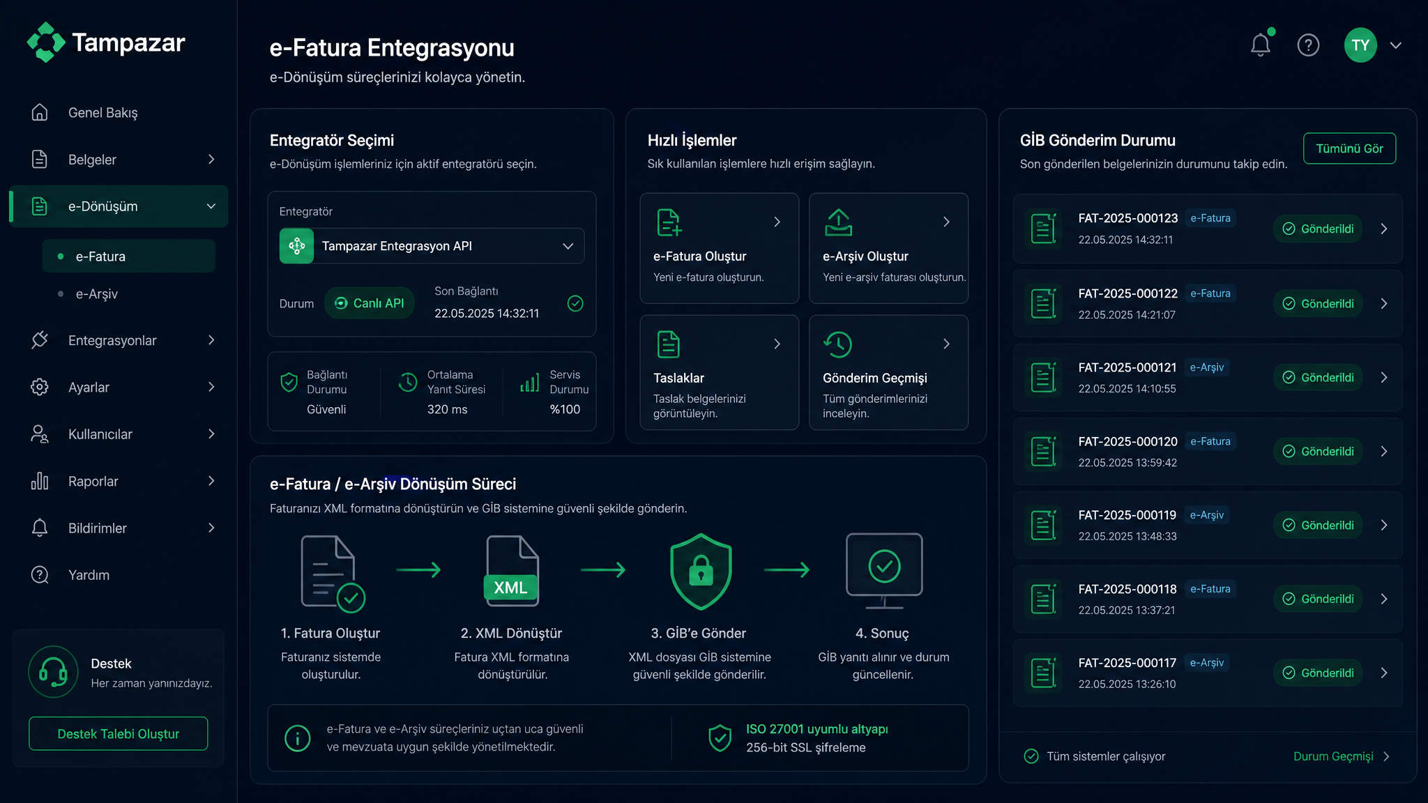
Task: Open the Tampazar Entegrasyon API dropdown
Action: pyautogui.click(x=432, y=246)
